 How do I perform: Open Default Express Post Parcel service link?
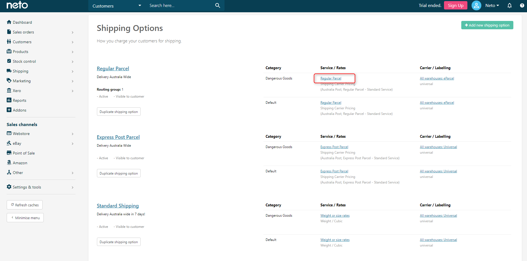[x=334, y=171]
